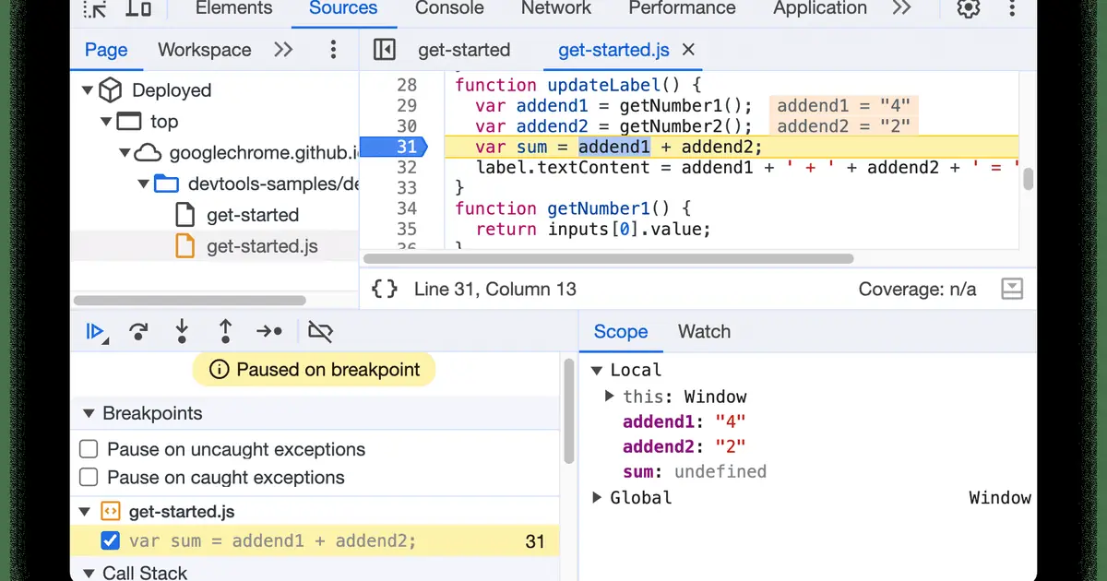Collapse the devtools-samples folder node
Screen dimensions: 1107x581
pyautogui.click(x=144, y=184)
